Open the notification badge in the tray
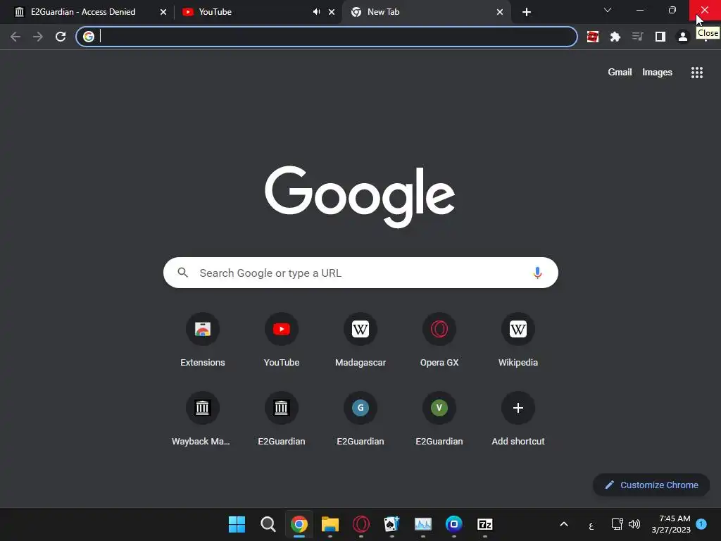721x541 pixels. tap(701, 523)
